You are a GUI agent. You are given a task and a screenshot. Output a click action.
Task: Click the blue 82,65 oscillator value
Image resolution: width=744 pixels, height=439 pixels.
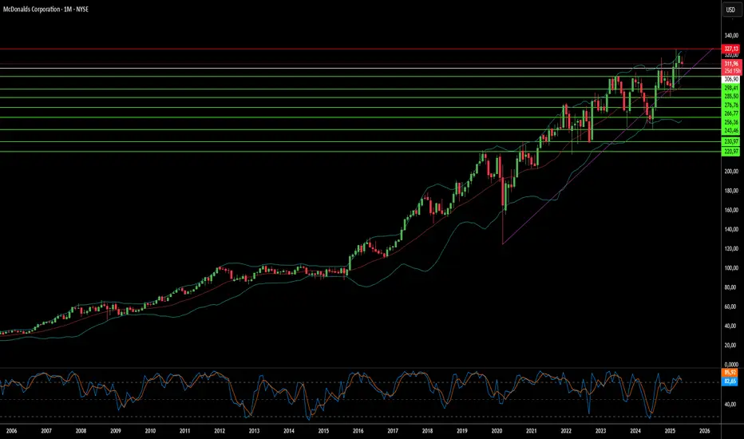pyautogui.click(x=730, y=382)
